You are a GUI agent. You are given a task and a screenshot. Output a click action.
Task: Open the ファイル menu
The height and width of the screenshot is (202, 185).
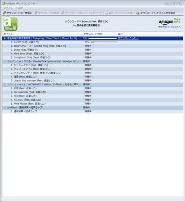click(8, 8)
